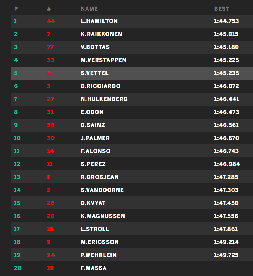Choose N.HULKENBERG from the standings

[104, 99]
